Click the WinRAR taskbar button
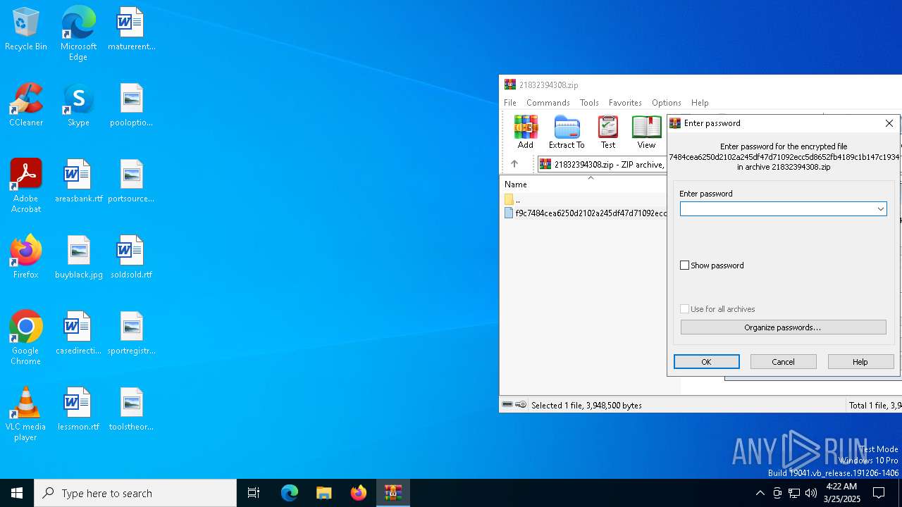The image size is (902, 507). click(x=393, y=493)
